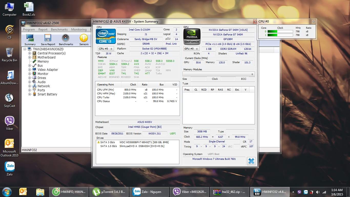Click the Core 0 clock bar
Image resolution: width=350 pixels, height=197 pixels.
click(x=280, y=32)
